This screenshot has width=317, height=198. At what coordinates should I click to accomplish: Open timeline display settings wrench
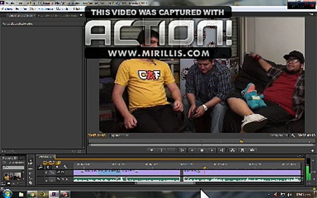pyautogui.click(x=65, y=167)
